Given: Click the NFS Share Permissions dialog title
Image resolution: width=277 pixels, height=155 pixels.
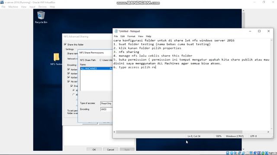Looking at the screenshot, I should (x=91, y=53).
